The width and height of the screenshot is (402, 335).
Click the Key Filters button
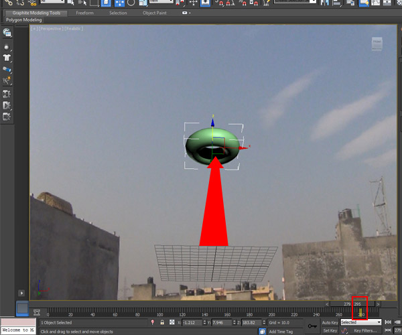tap(365, 330)
